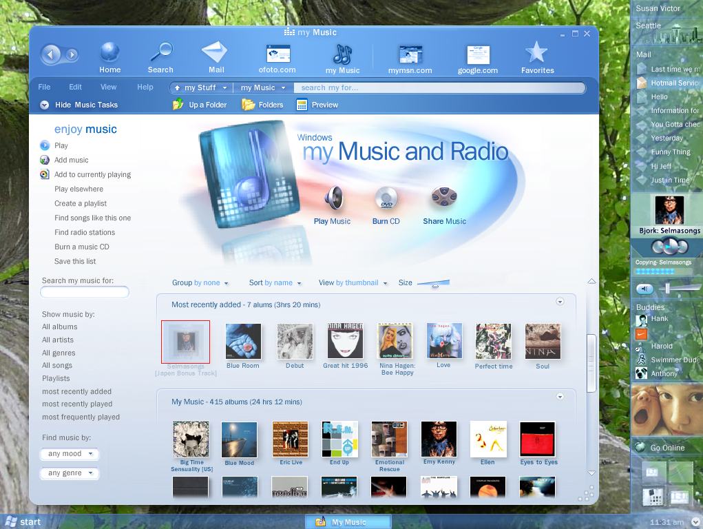Show most frequently played music
Image resolution: width=703 pixels, height=529 pixels.
[81, 417]
